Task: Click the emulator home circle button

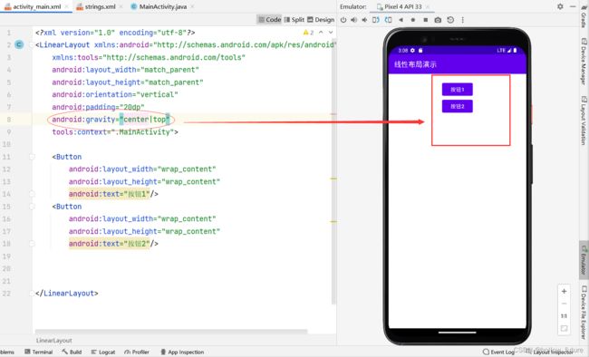Action: click(x=413, y=20)
